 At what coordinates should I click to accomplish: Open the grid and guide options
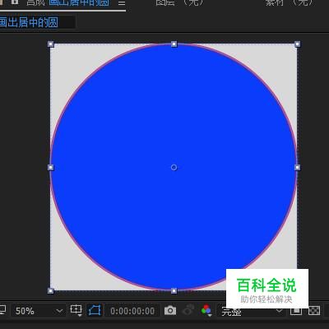coord(76,311)
